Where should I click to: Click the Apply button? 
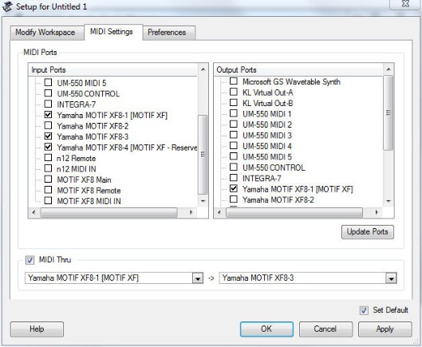(x=385, y=329)
